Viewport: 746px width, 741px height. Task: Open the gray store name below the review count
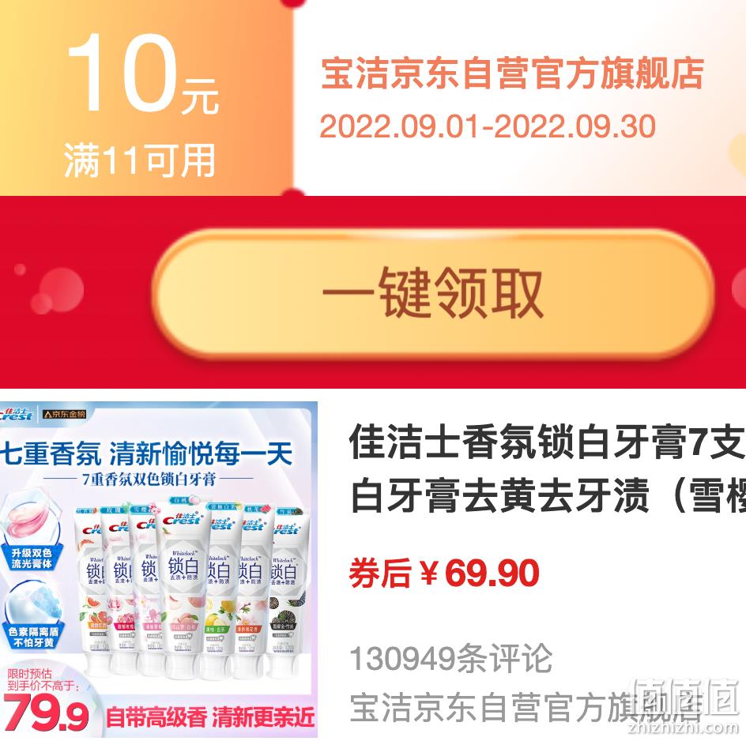[x=526, y=707]
